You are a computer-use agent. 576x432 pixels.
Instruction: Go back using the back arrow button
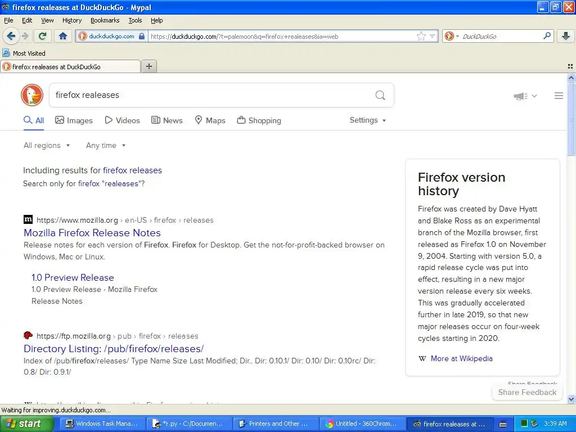[x=11, y=36]
